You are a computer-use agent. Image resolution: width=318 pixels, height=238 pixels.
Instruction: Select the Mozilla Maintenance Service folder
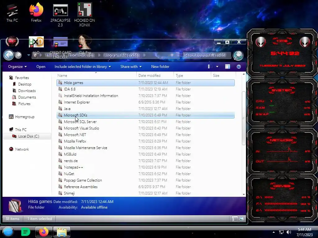[x=146, y=148]
